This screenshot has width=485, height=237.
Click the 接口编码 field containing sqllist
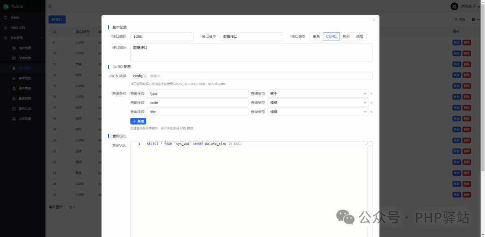coord(162,36)
